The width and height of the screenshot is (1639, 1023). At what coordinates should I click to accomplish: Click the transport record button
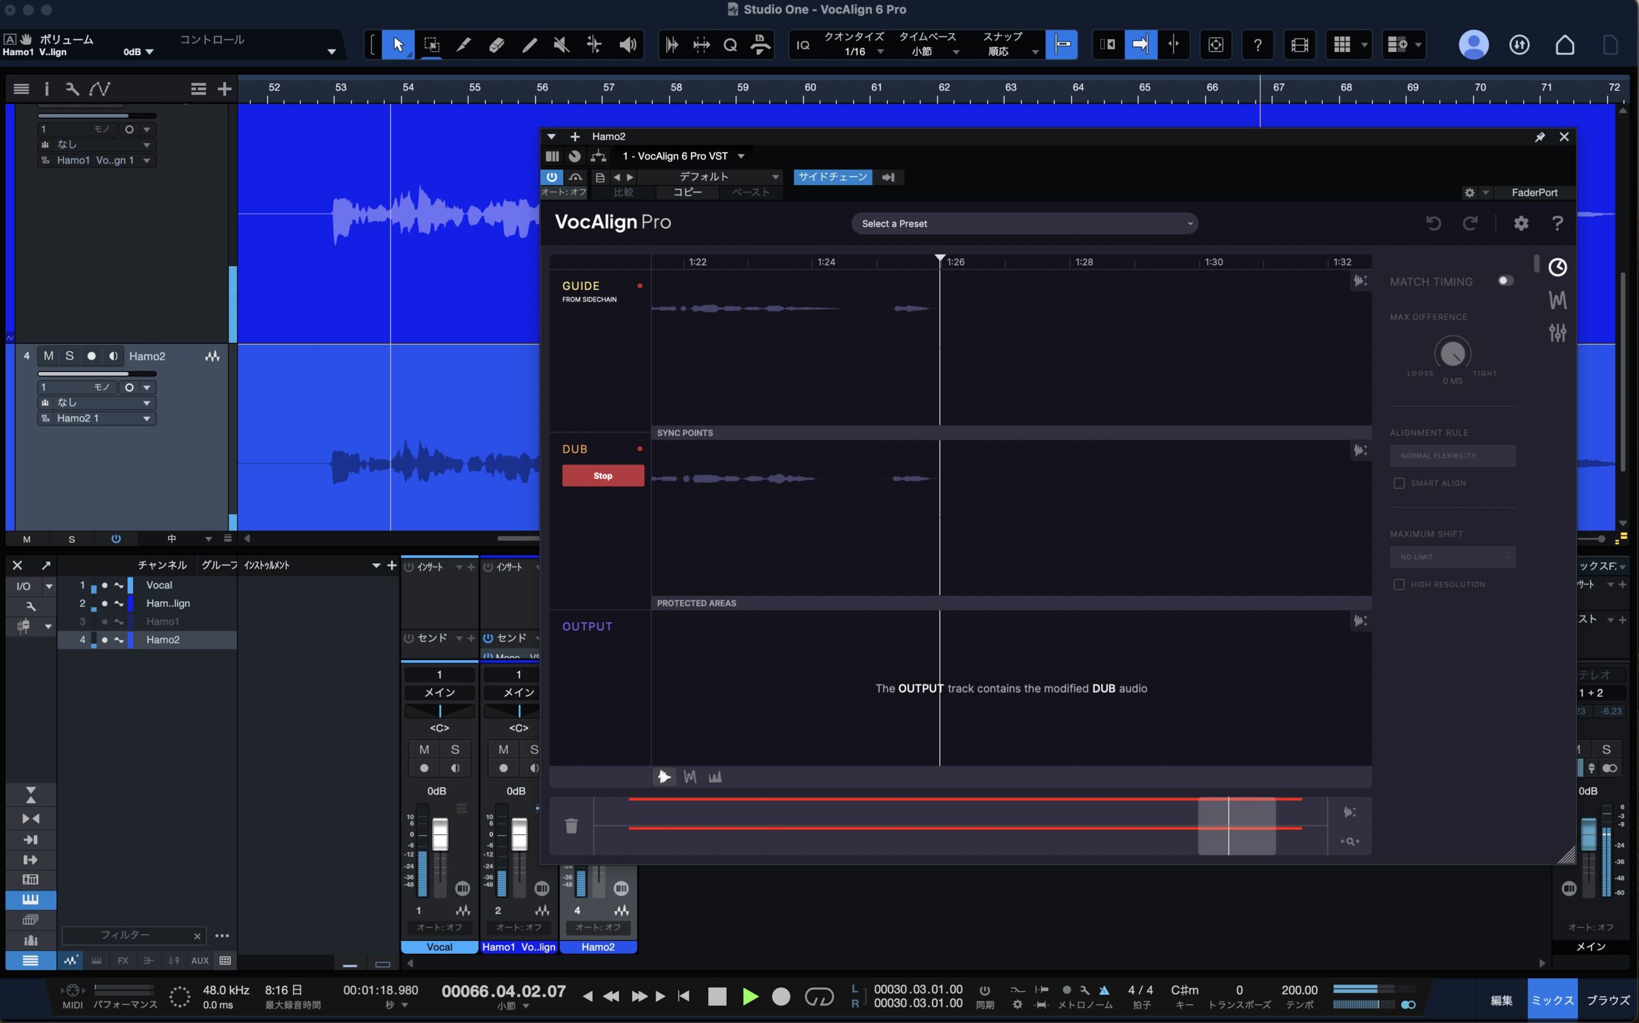coord(780,997)
